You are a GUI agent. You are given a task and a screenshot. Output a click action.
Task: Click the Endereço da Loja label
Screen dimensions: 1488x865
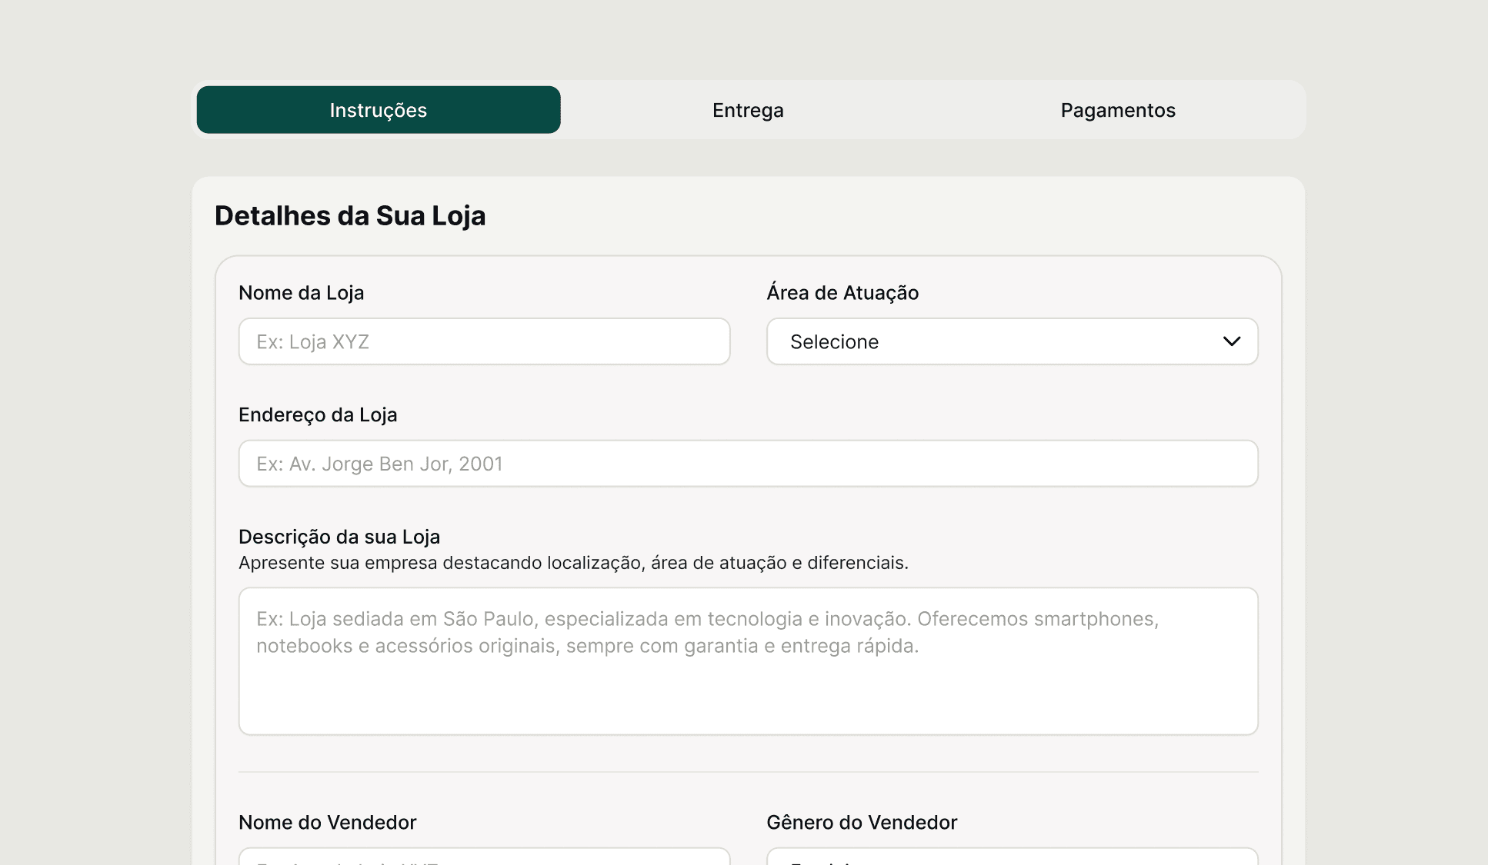pyautogui.click(x=318, y=415)
